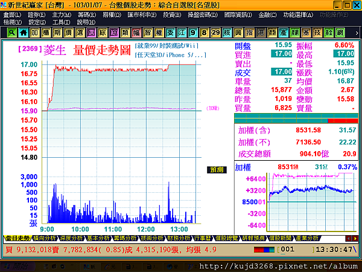Expand toolbar with right chevron arrow
Screen dimensions: 362x272
tap(357, 33)
